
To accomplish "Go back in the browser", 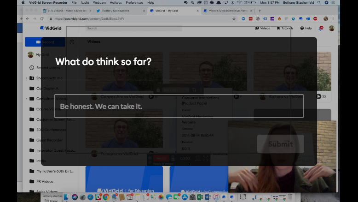I will click(28, 19).
